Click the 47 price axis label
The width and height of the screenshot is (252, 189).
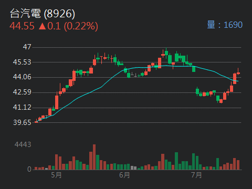[27, 47]
